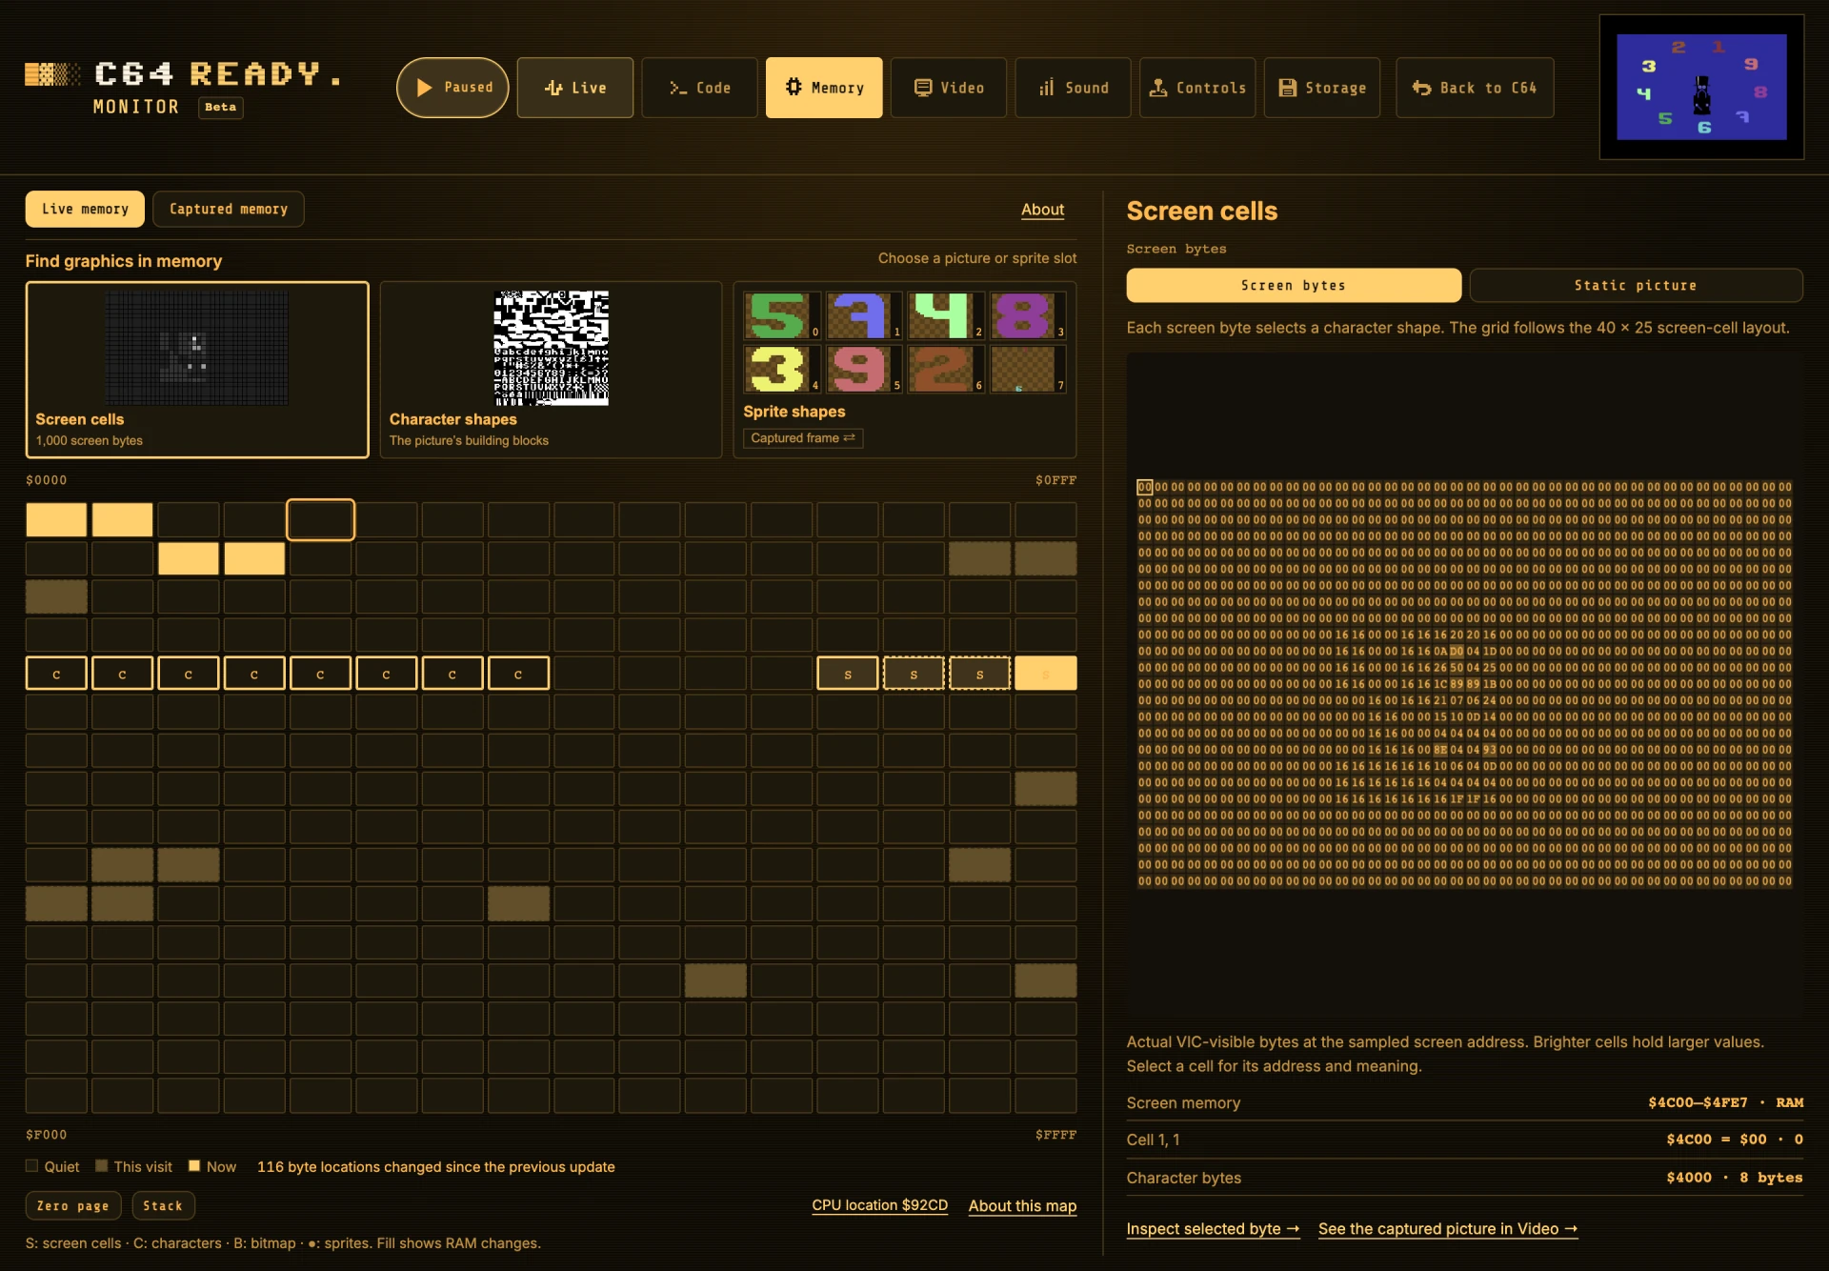The height and width of the screenshot is (1271, 1829).
Task: Follow Inspect selected byte link
Action: [1213, 1229]
